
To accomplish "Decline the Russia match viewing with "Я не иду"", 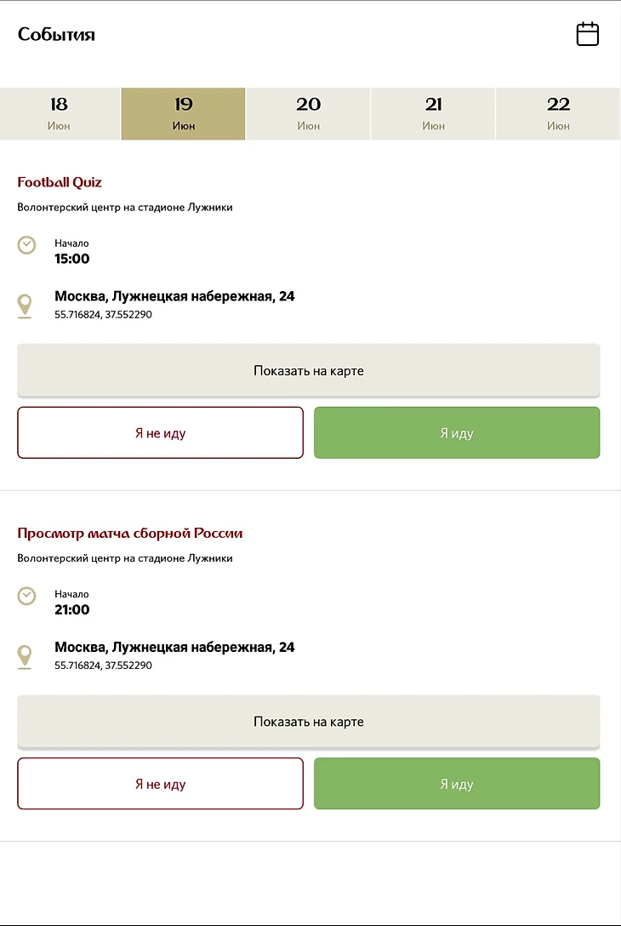I will (160, 784).
